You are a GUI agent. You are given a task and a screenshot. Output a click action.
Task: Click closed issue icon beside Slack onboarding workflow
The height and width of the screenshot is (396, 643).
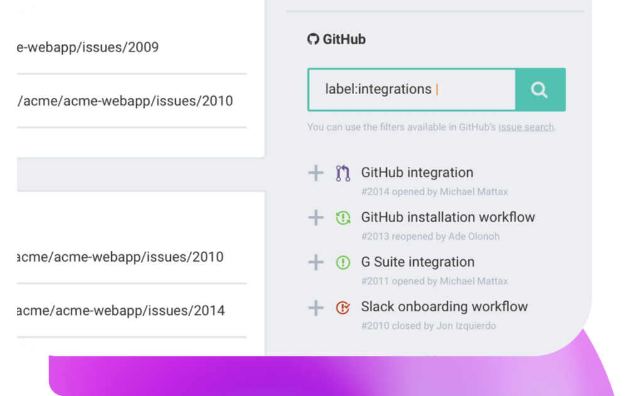[343, 307]
